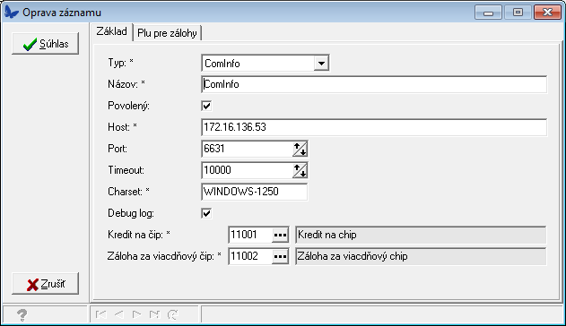The height and width of the screenshot is (326, 566).
Task: Open lookup button for Kredit na čip
Action: pyautogui.click(x=281, y=236)
